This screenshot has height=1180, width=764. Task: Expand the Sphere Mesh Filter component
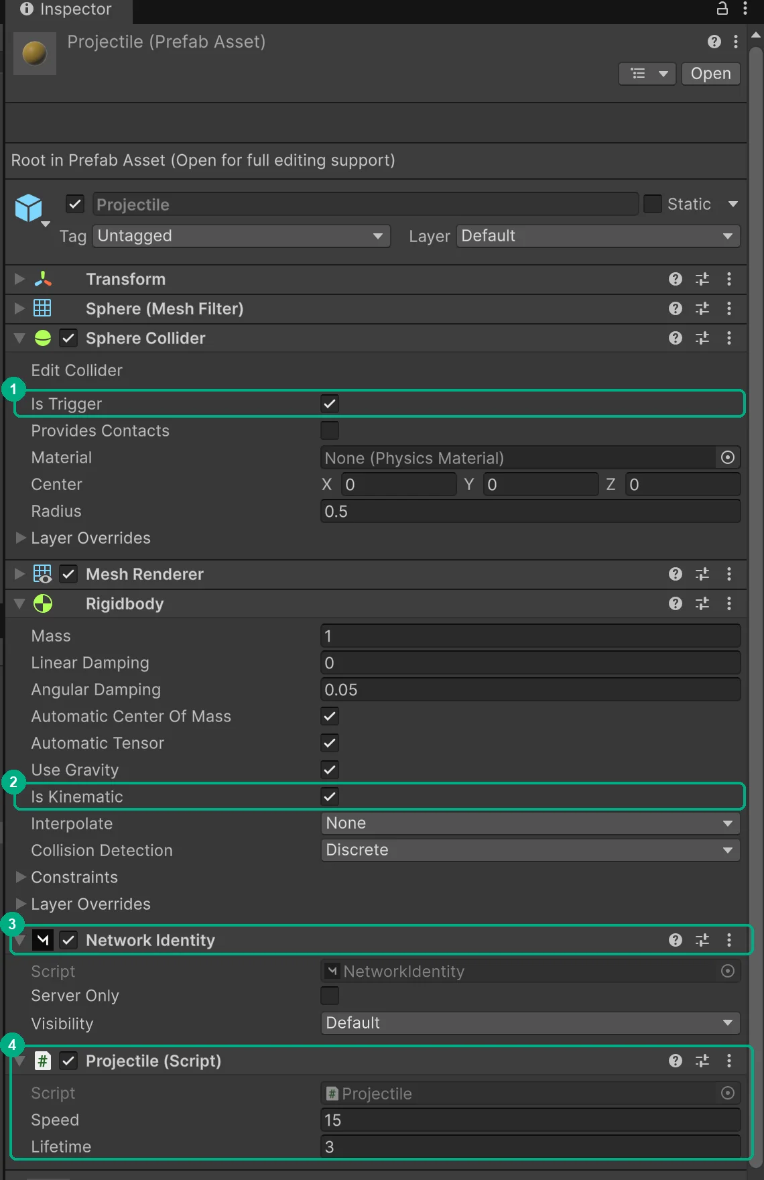pyautogui.click(x=20, y=308)
